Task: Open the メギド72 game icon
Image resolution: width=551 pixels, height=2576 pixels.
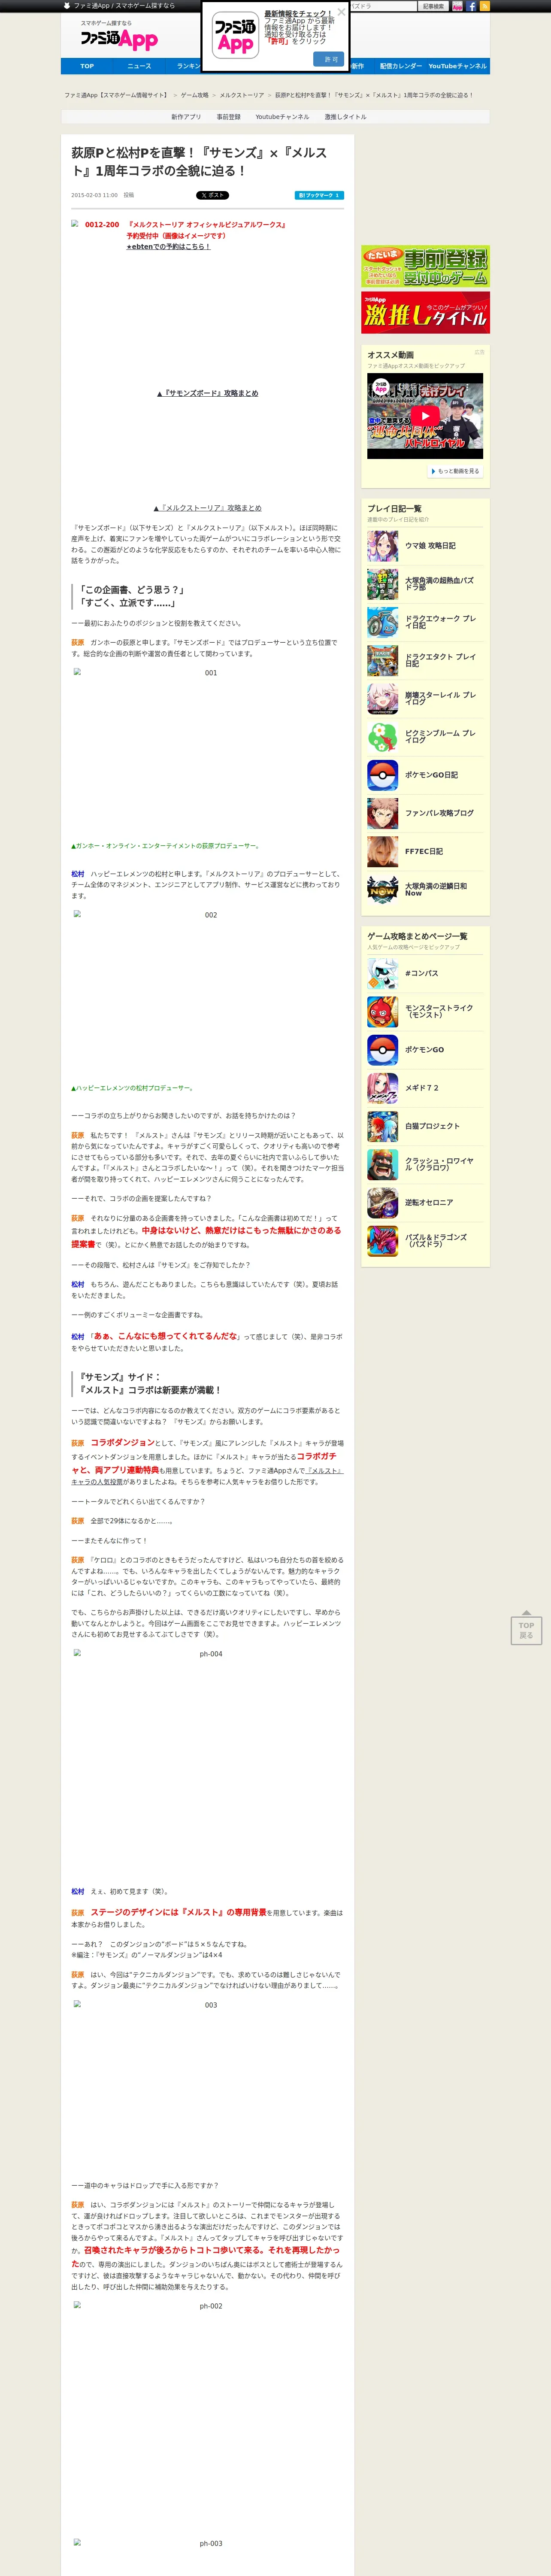Action: 382,1088
